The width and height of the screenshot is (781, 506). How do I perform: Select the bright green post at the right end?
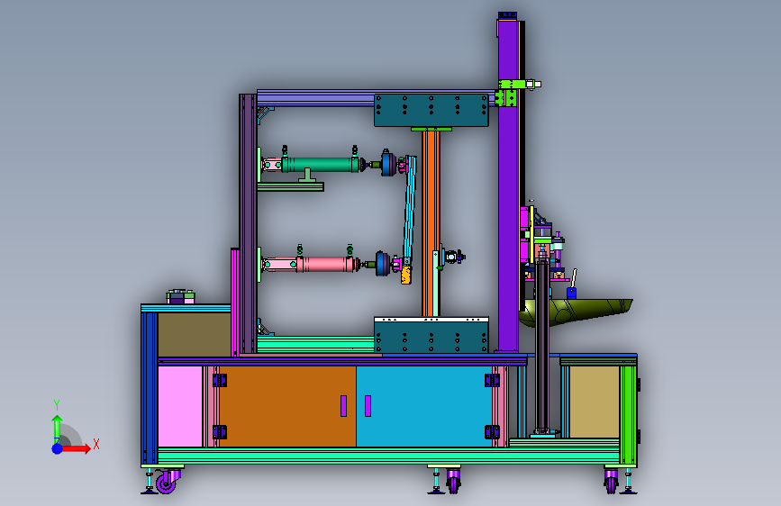(x=628, y=414)
